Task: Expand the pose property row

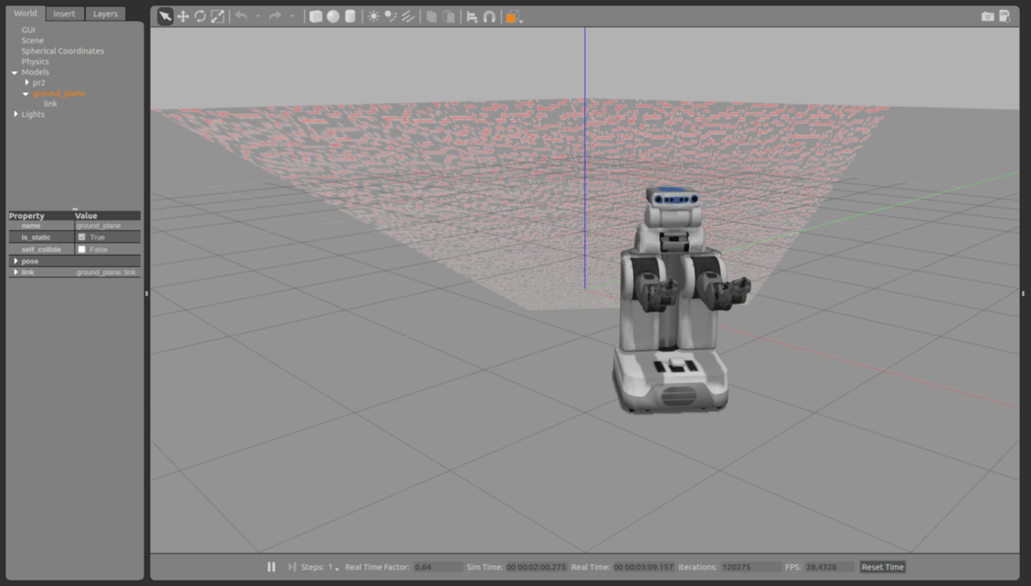Action: point(16,261)
